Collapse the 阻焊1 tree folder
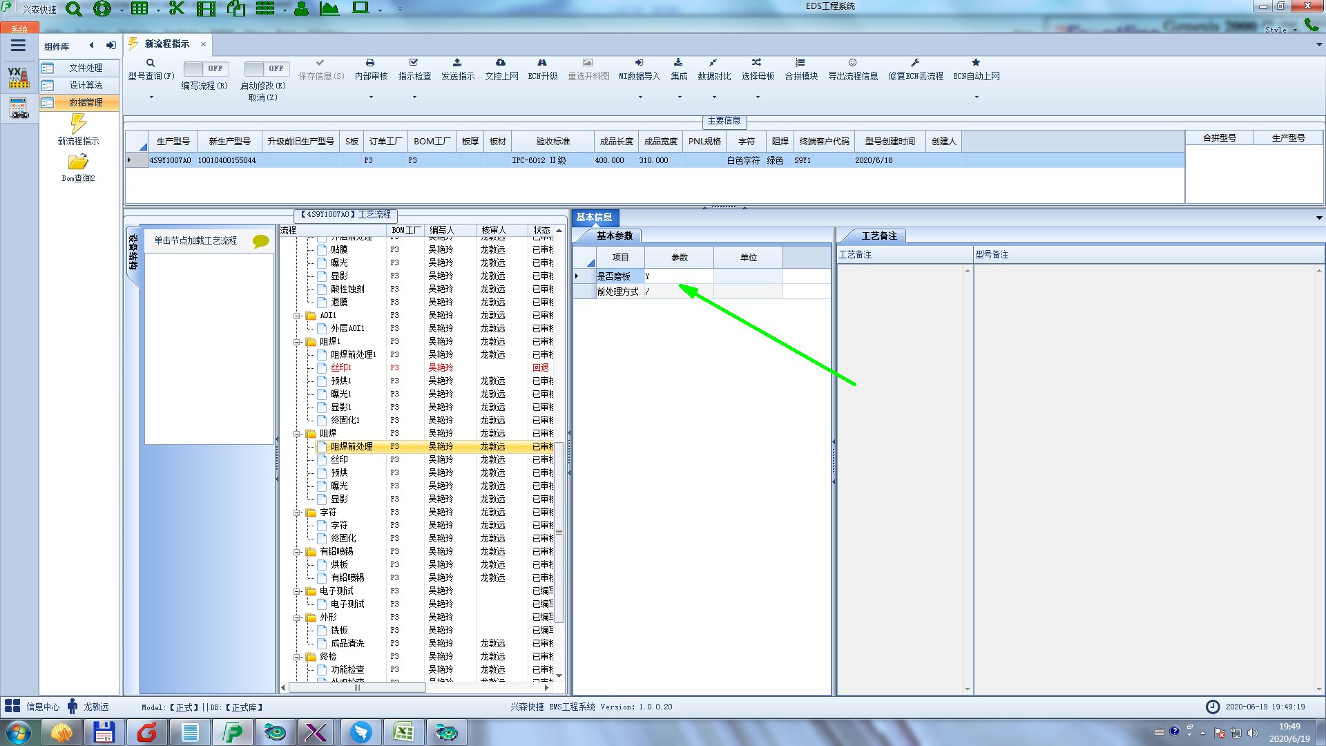This screenshot has height=746, width=1326. (x=298, y=342)
